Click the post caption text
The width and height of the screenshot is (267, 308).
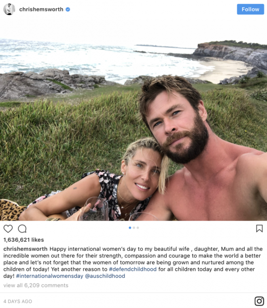[x=133, y=262]
